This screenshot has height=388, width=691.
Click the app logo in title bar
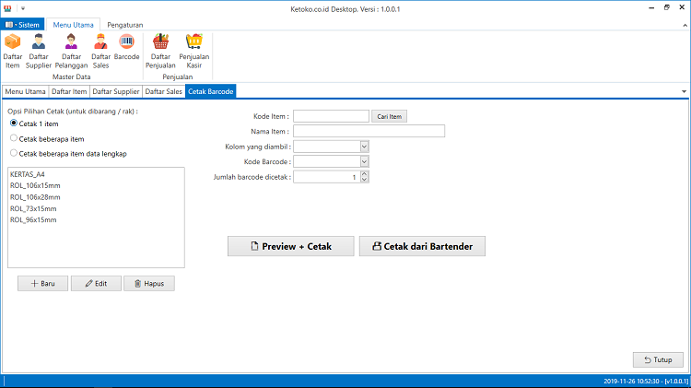click(x=7, y=8)
